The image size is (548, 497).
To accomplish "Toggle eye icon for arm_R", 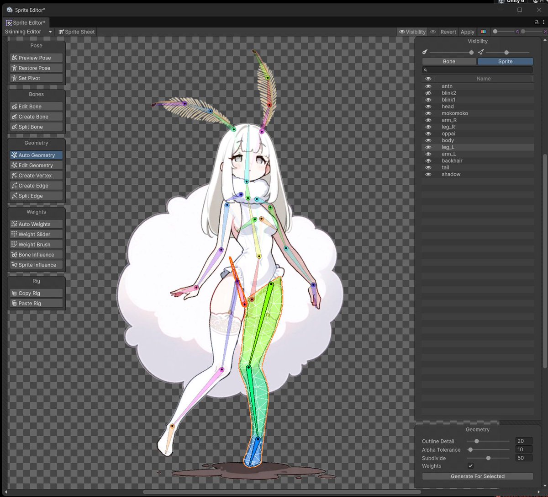I will [x=428, y=120].
